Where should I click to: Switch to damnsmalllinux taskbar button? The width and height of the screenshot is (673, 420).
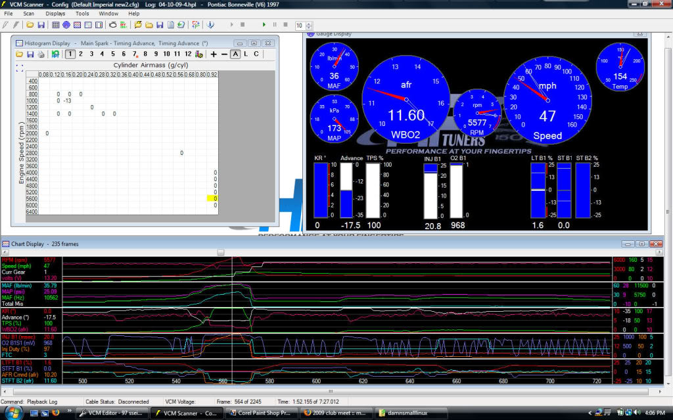click(411, 413)
